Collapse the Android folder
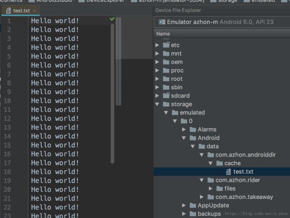Image resolution: width=290 pixels, height=218 pixels. click(x=184, y=138)
